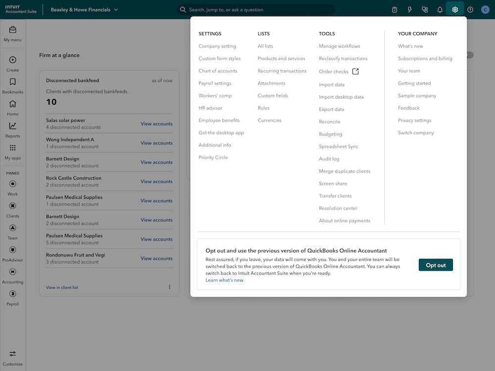Click the Opt out button

[436, 265]
